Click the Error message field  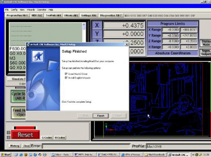point(86,146)
